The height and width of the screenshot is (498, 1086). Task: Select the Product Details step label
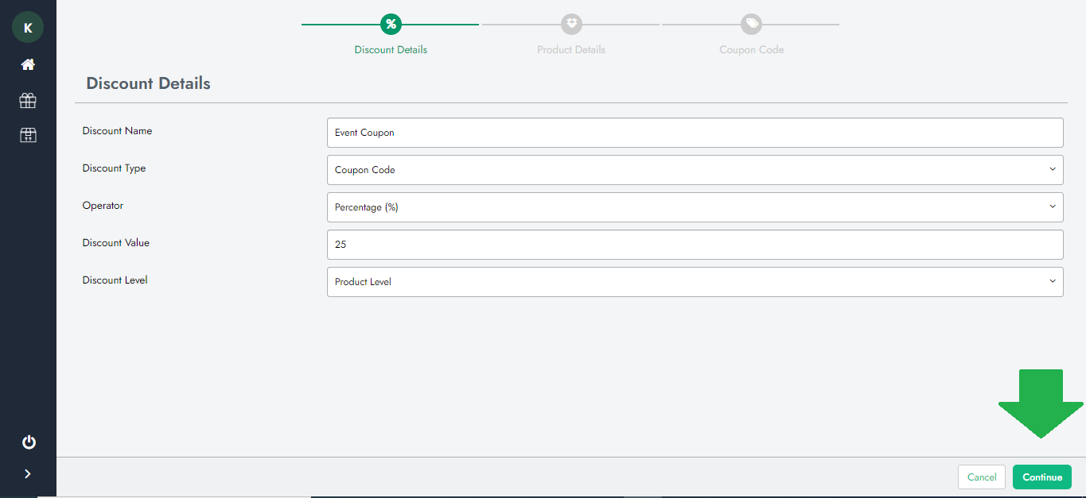coord(570,50)
